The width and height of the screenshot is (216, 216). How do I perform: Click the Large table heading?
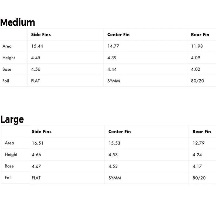(12, 119)
